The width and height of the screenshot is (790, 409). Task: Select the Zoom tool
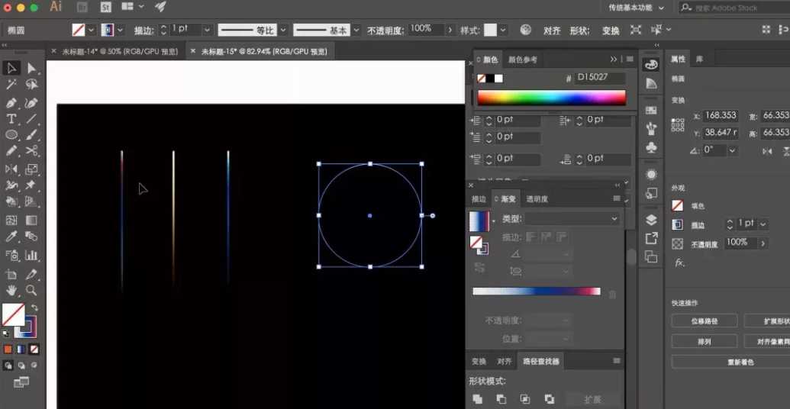31,290
